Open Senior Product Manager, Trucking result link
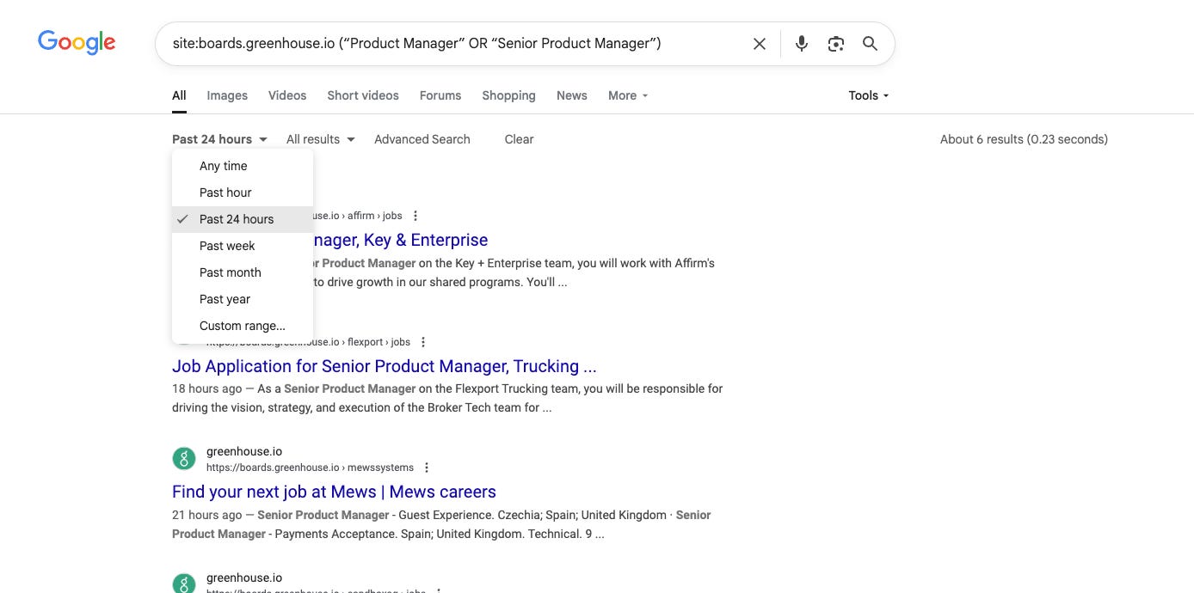 pos(385,366)
